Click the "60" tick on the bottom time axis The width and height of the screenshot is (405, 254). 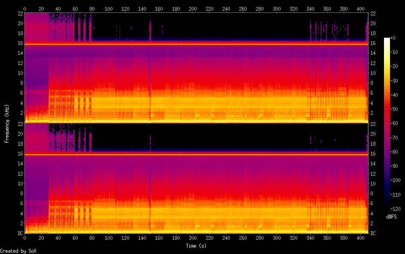point(75,238)
